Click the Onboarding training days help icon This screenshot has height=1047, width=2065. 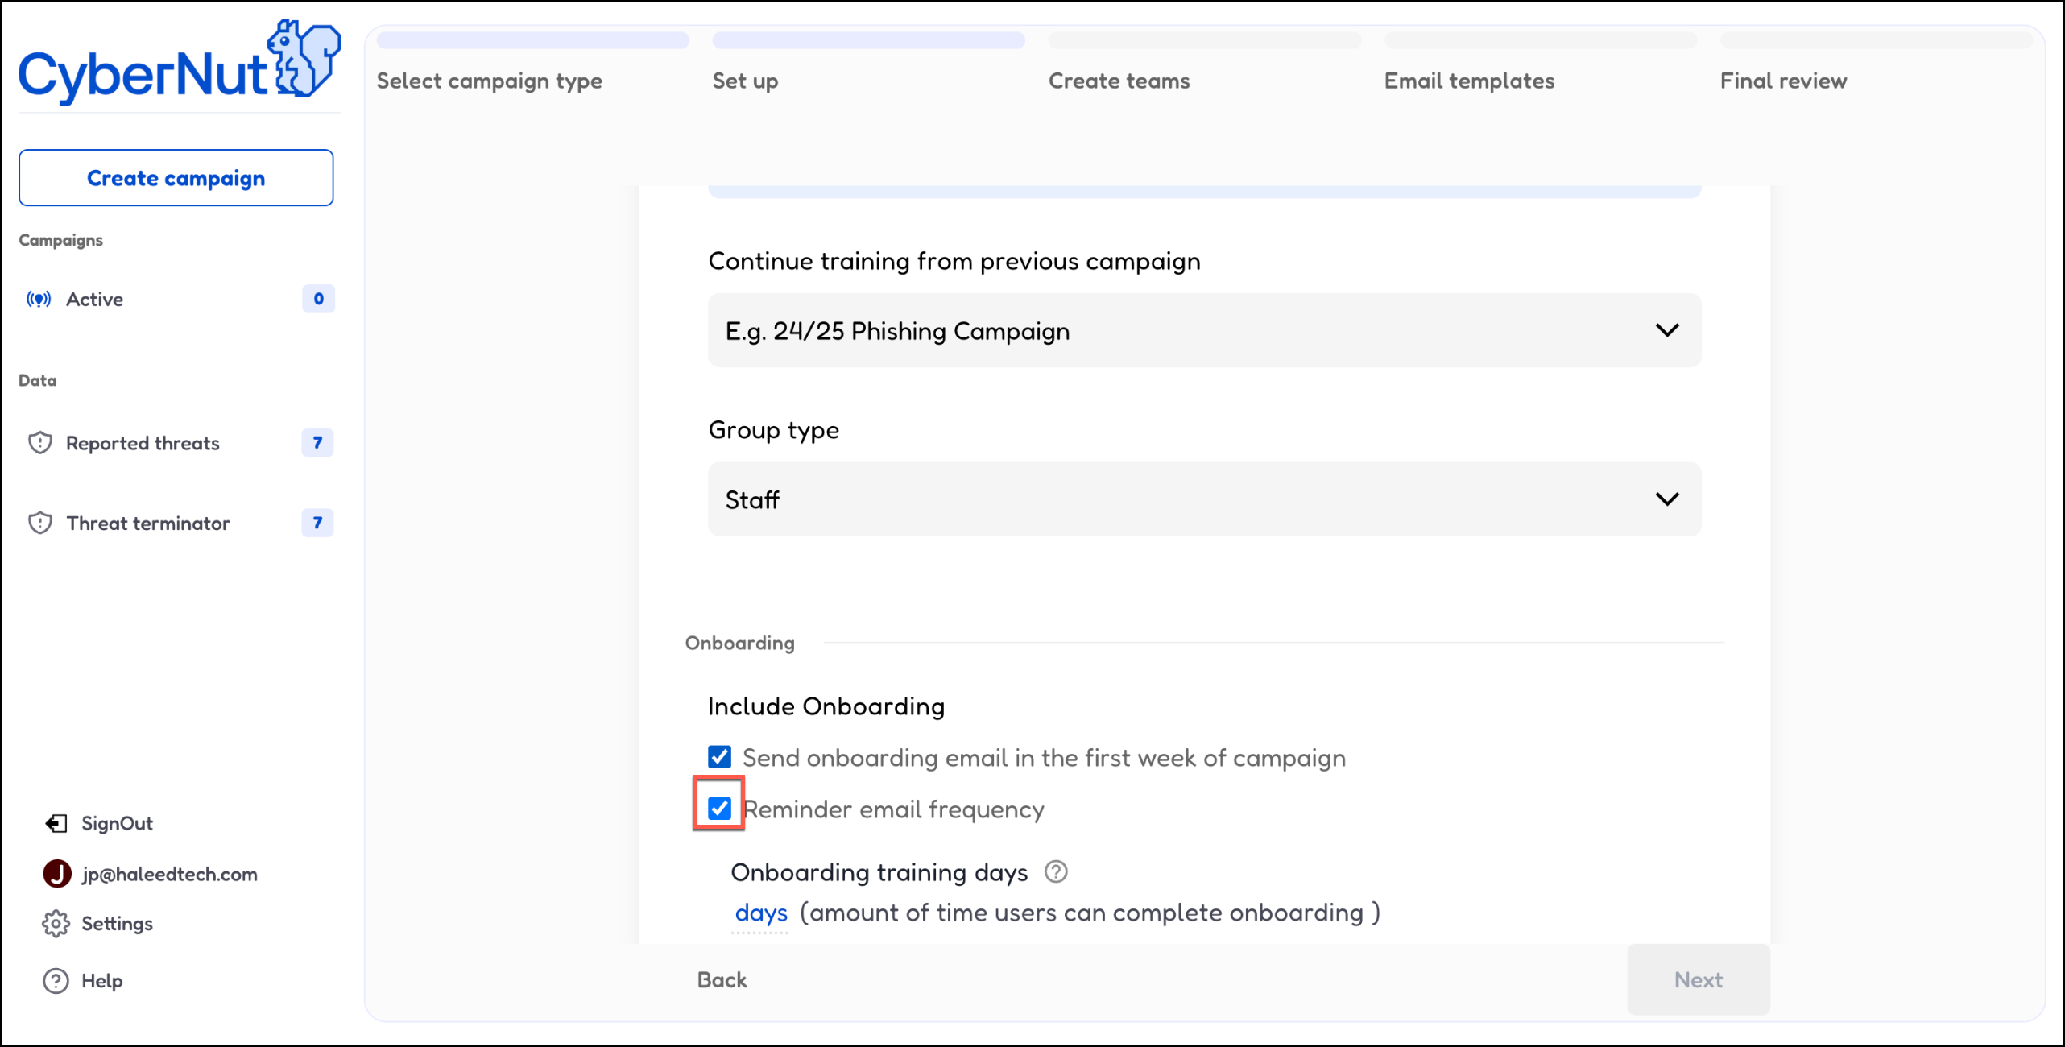coord(1055,872)
